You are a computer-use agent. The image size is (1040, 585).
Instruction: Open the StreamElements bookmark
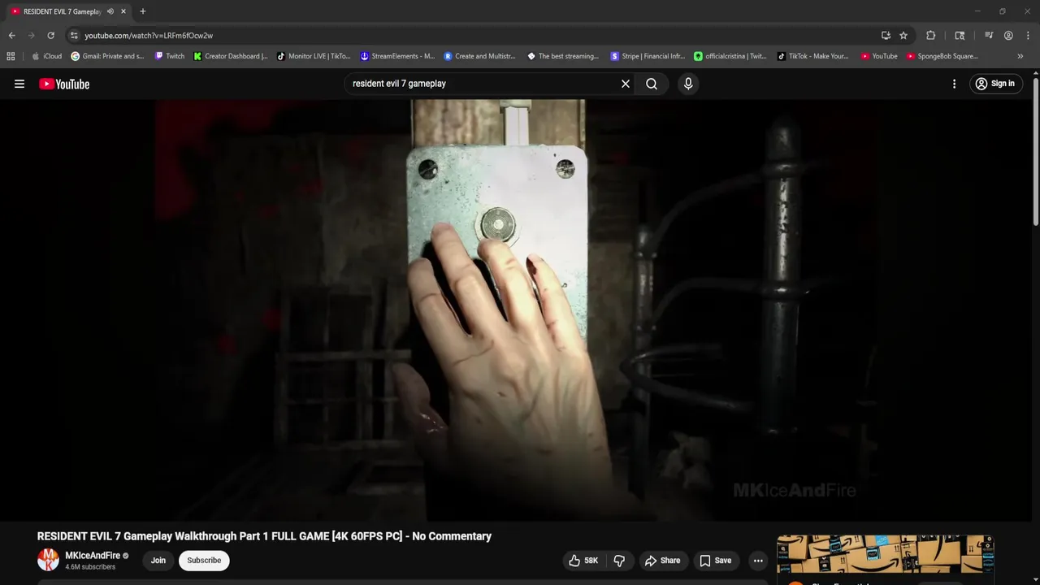397,56
